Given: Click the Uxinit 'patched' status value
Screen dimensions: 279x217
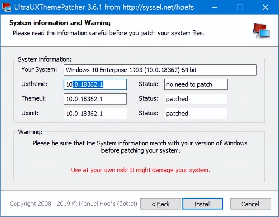Looking at the screenshot, I should pyautogui.click(x=196, y=114).
